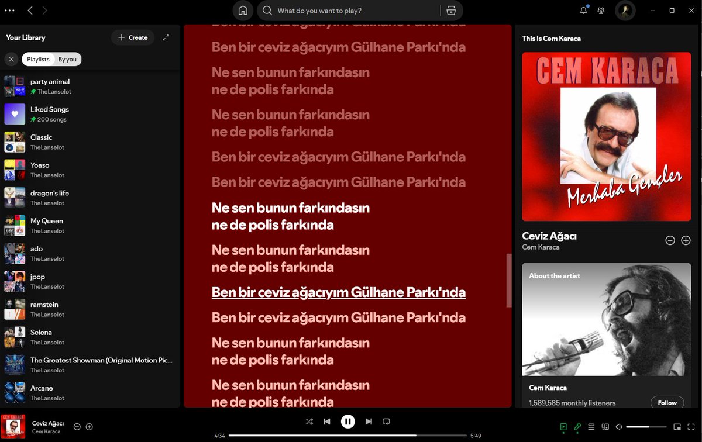Open the miniplayer
The width and height of the screenshot is (702, 442).
(677, 427)
